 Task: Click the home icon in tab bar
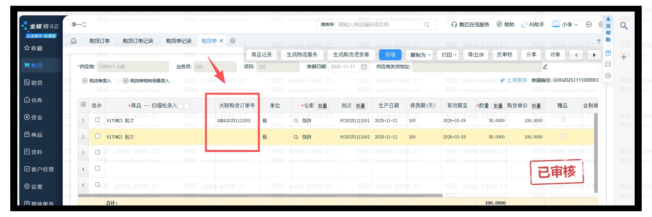point(74,41)
